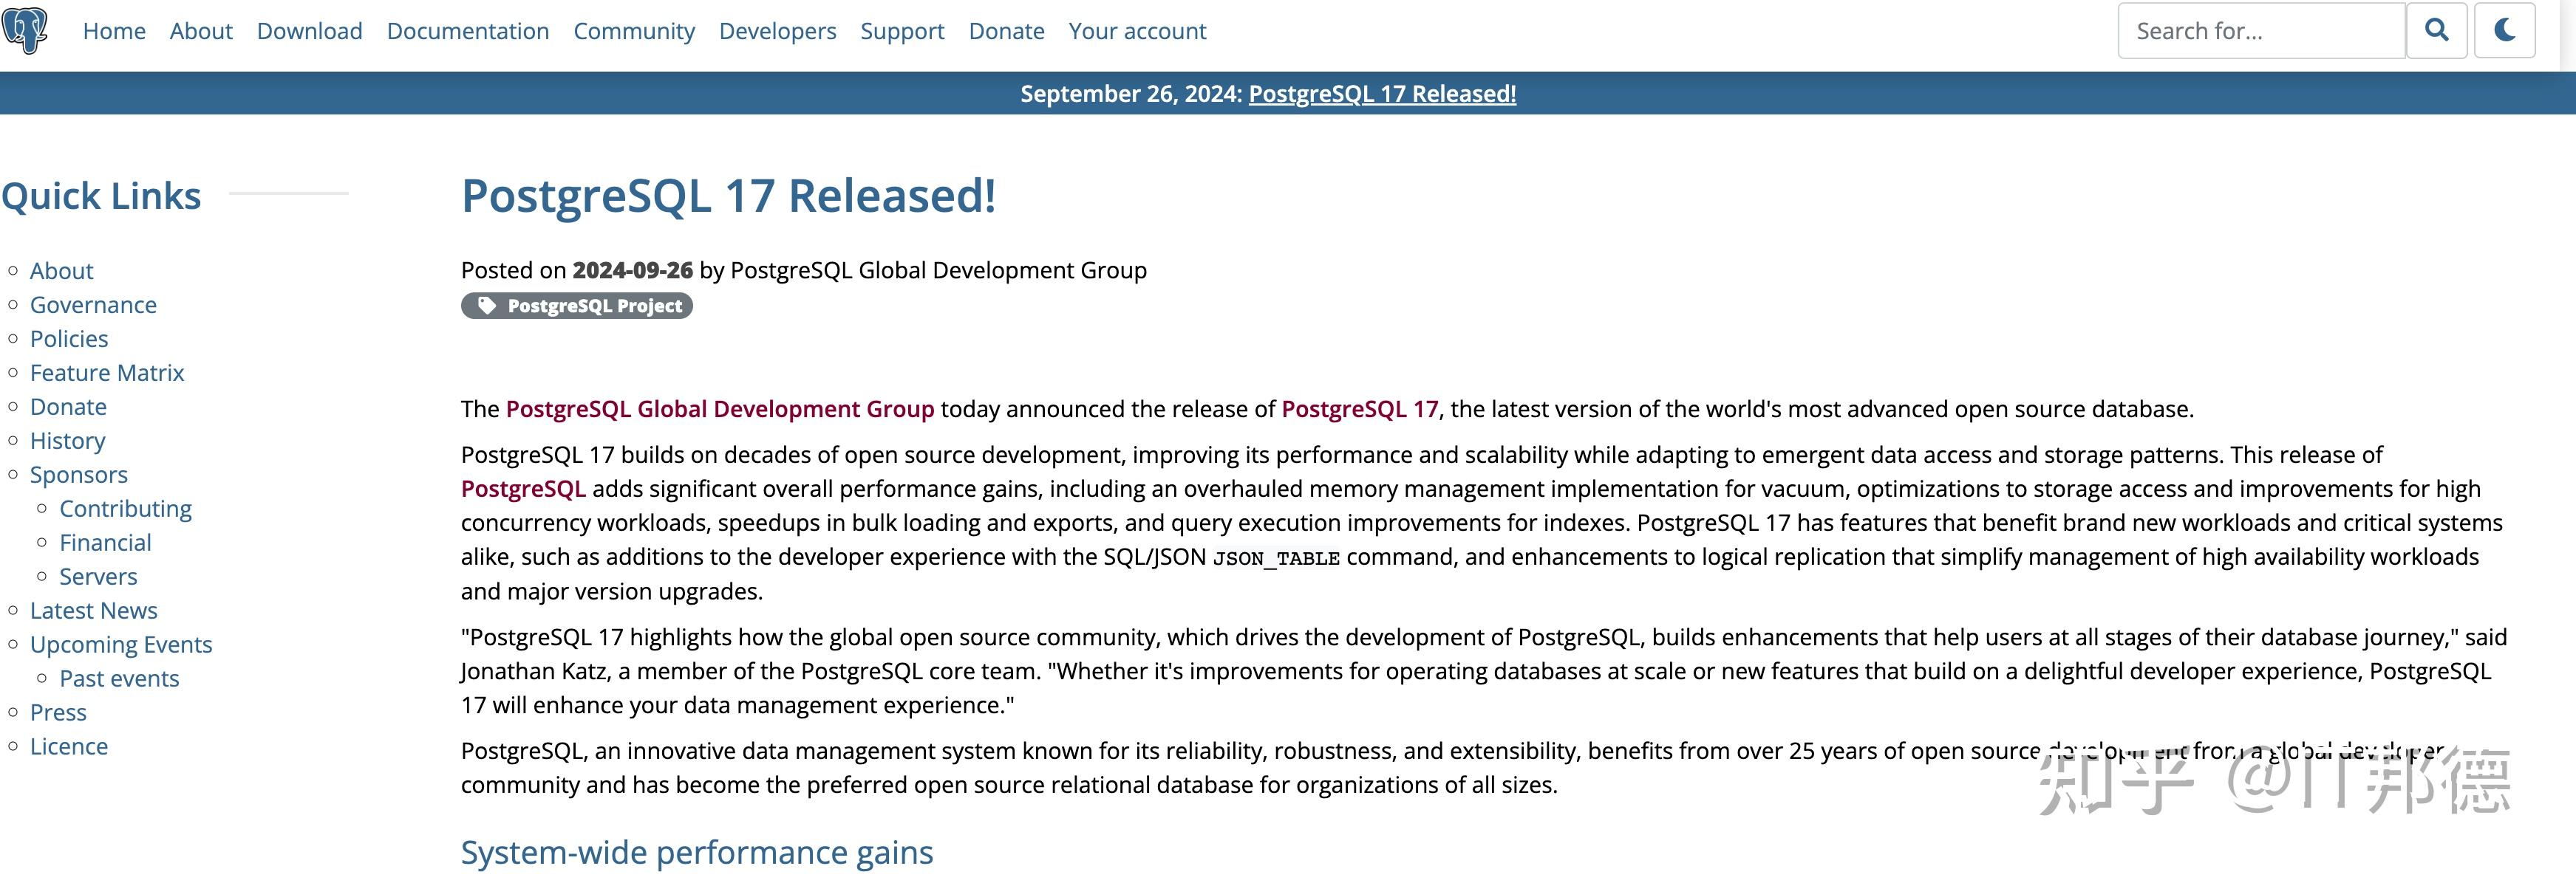
Task: Open the About menu in the navbar
Action: pyautogui.click(x=200, y=31)
